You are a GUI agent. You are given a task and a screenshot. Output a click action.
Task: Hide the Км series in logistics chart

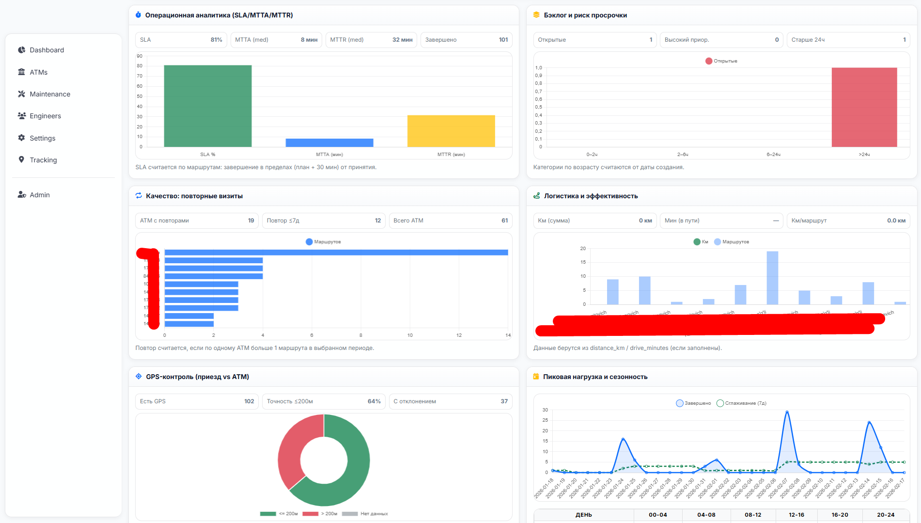point(701,242)
